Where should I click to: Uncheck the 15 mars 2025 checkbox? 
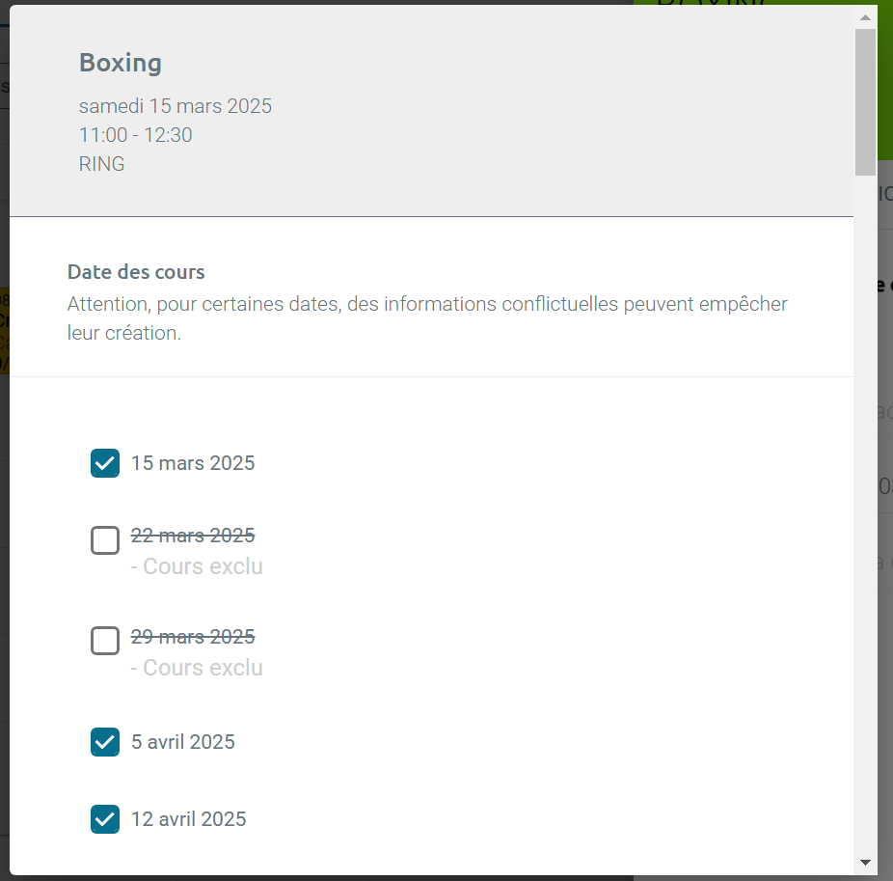click(x=105, y=463)
